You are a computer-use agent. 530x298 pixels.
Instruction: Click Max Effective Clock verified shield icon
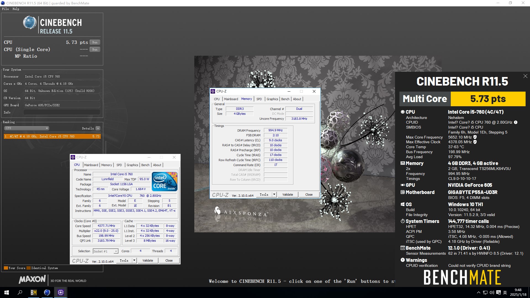(475, 142)
